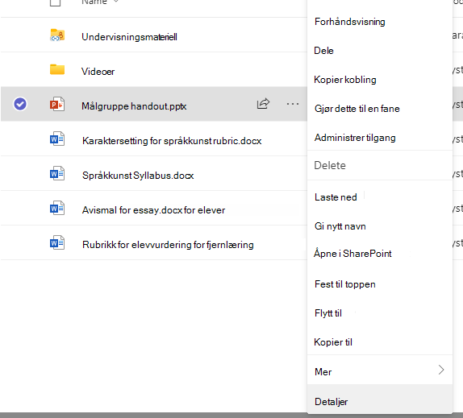Open the Name column sort dropdown
The height and width of the screenshot is (418, 463).
pyautogui.click(x=116, y=2)
